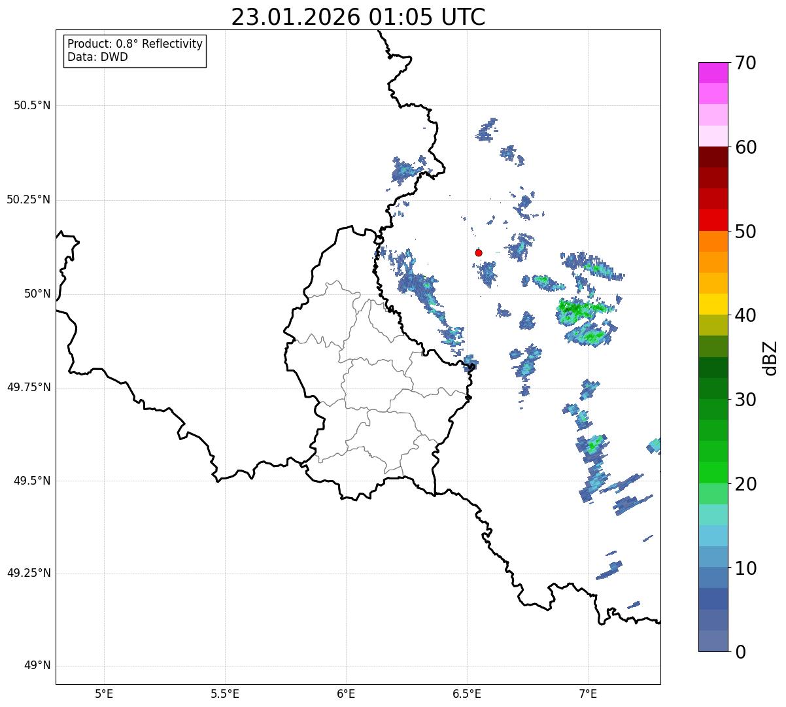786x707 pixels.
Task: Click the 49.75°N latitude label
Action: [28, 387]
